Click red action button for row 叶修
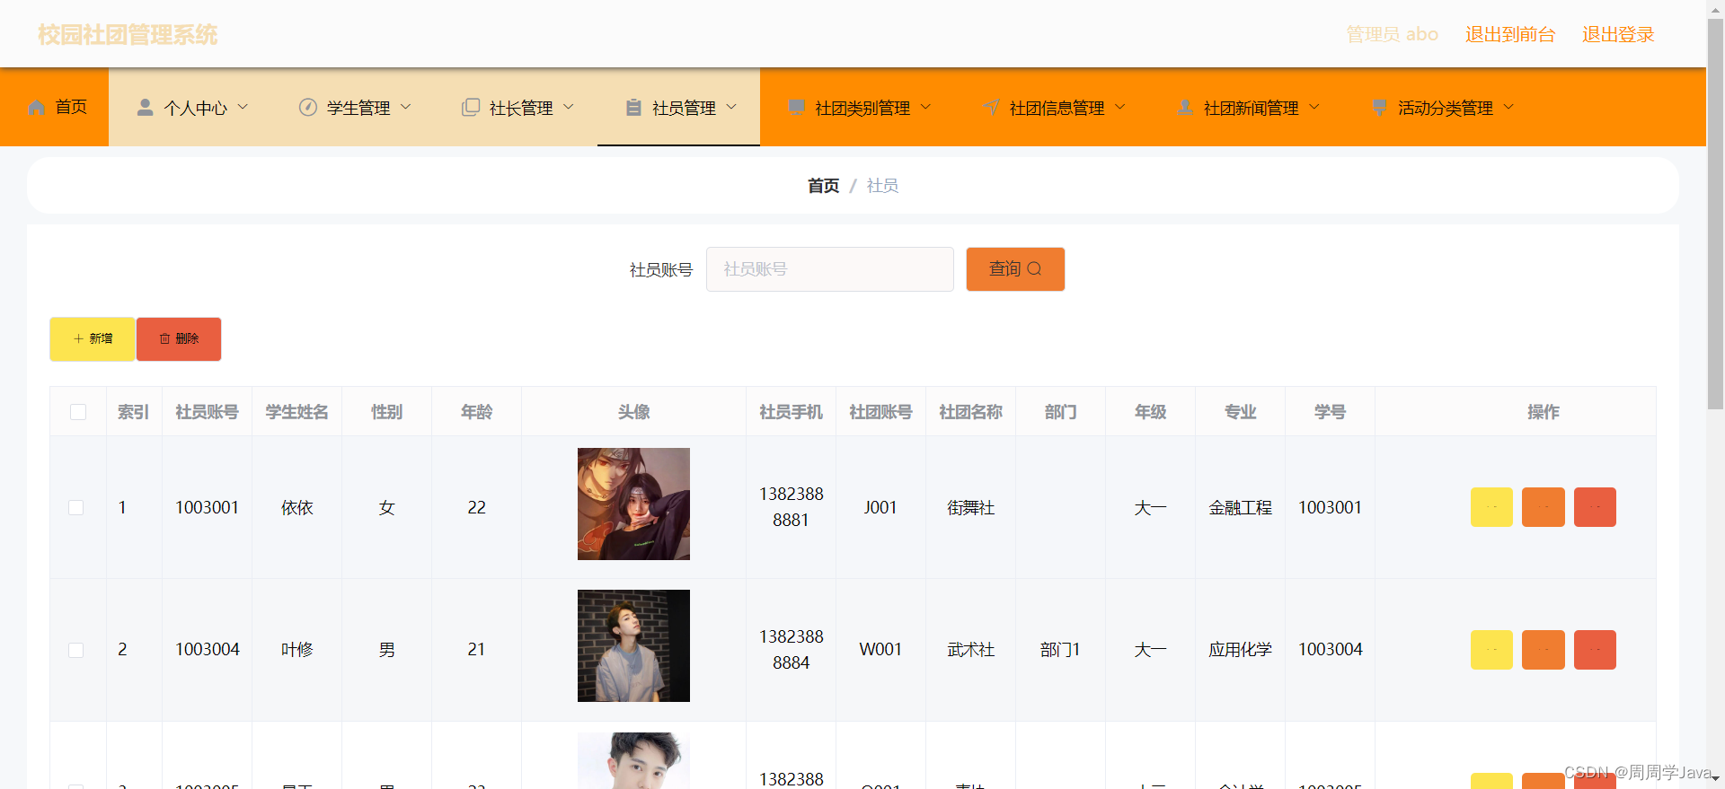1725x789 pixels. point(1595,650)
